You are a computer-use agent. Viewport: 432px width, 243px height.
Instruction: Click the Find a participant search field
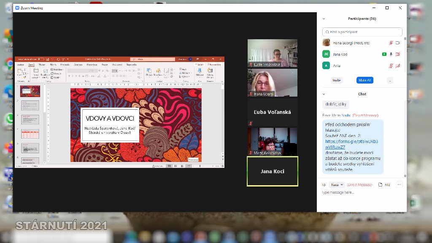(x=362, y=32)
